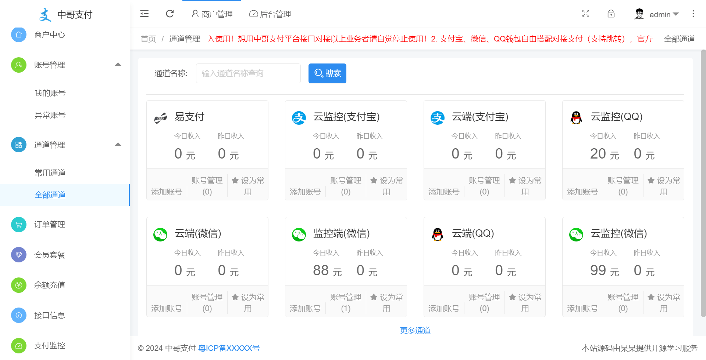The height and width of the screenshot is (360, 706).
Task: Select 常用通道 in the sidebar
Action: coord(50,173)
